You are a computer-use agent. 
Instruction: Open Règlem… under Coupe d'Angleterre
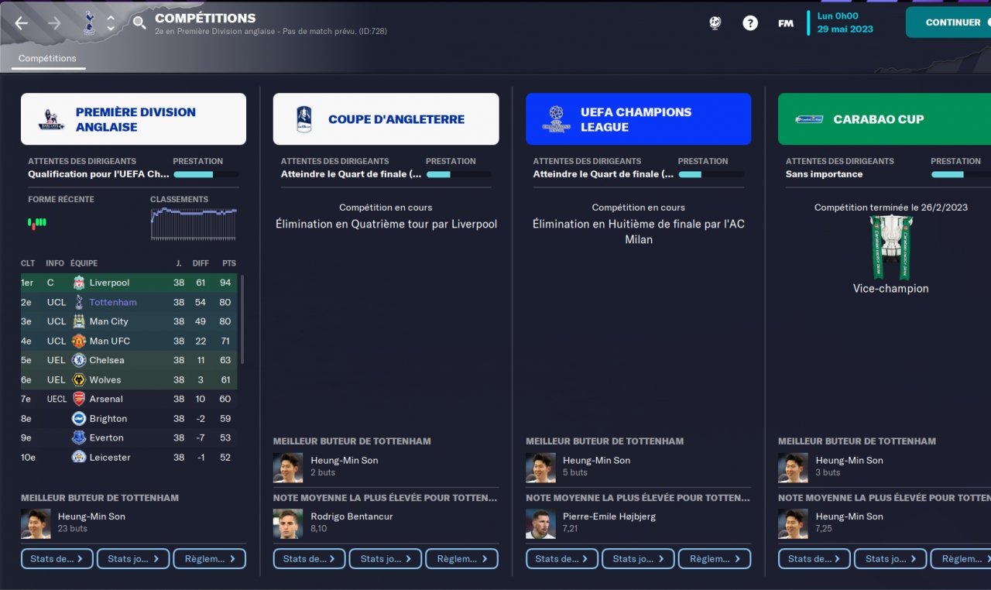tap(462, 558)
